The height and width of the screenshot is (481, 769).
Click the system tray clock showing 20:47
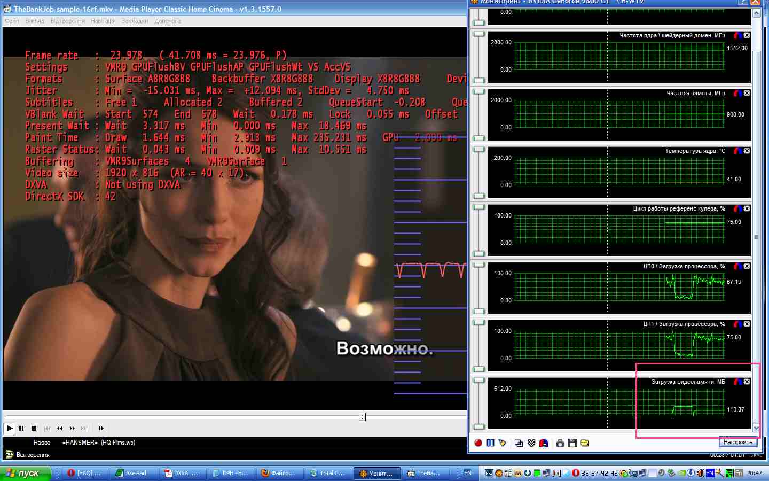click(x=755, y=473)
